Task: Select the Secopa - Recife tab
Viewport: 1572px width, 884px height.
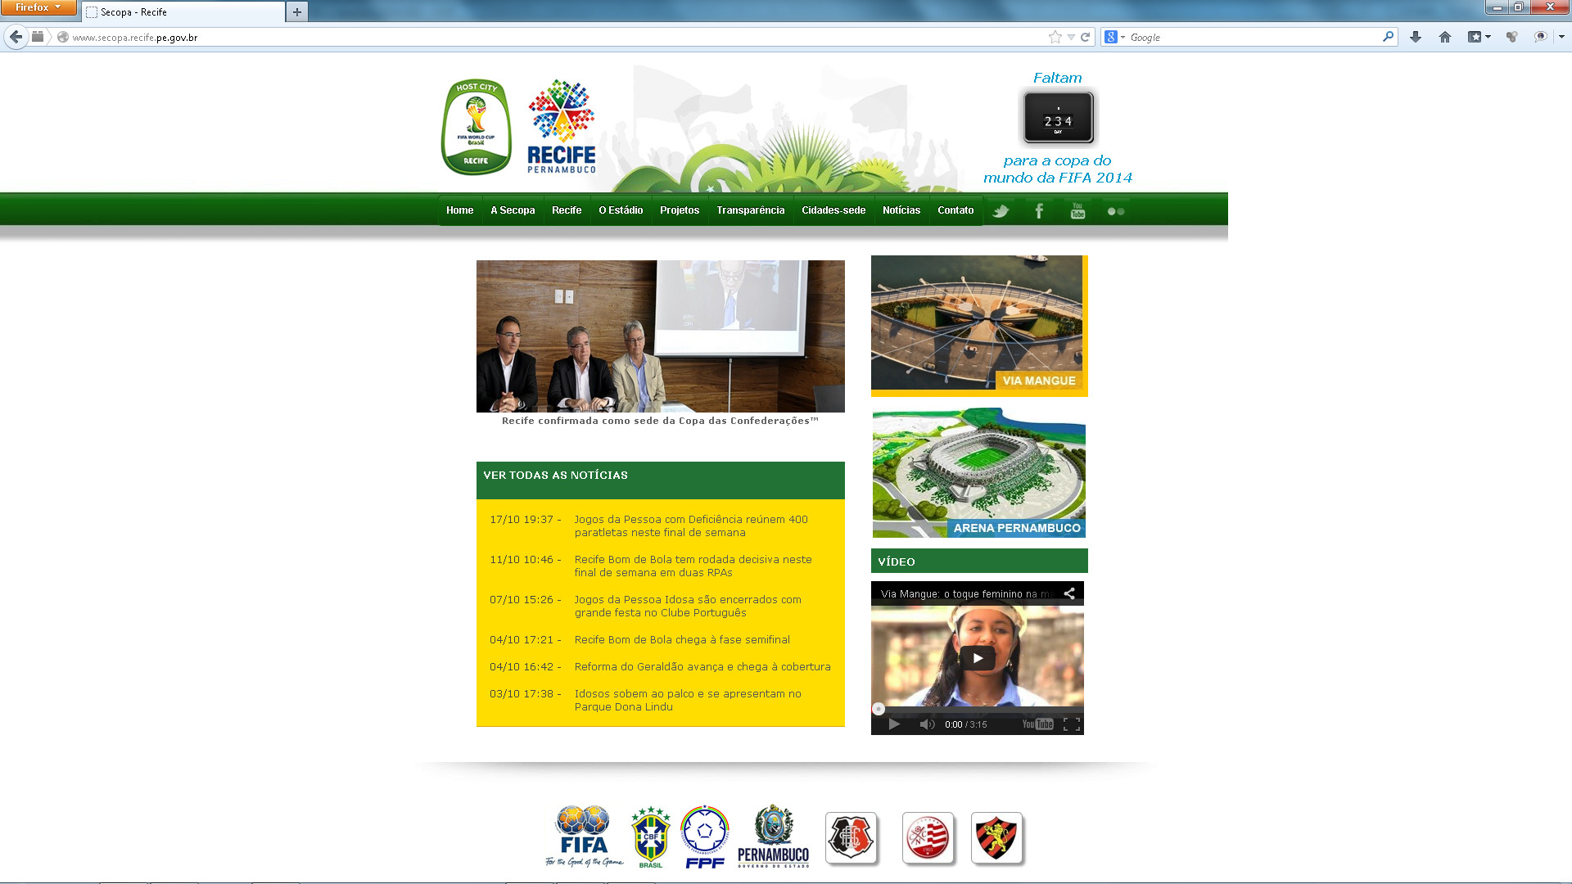Action: click(183, 12)
